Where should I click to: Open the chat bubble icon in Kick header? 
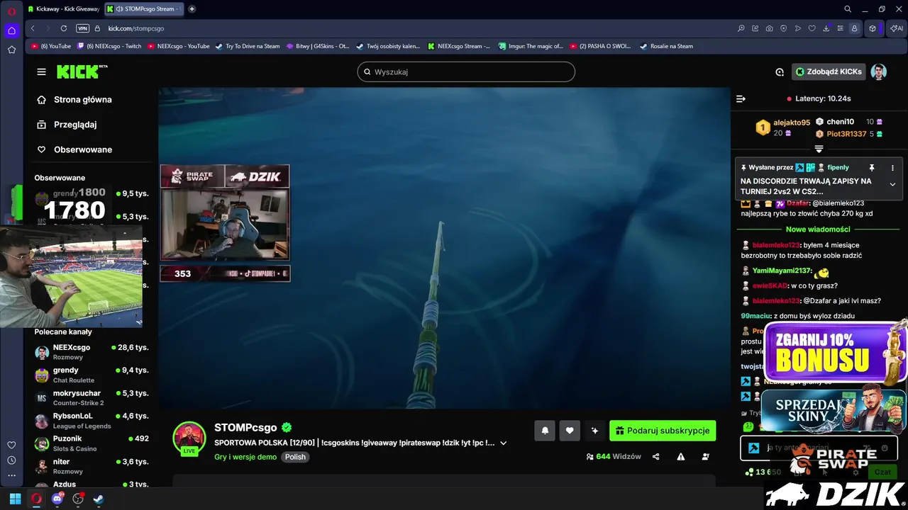(x=780, y=72)
